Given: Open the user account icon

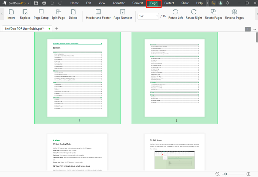Looking at the screenshot, I should point(221,3).
